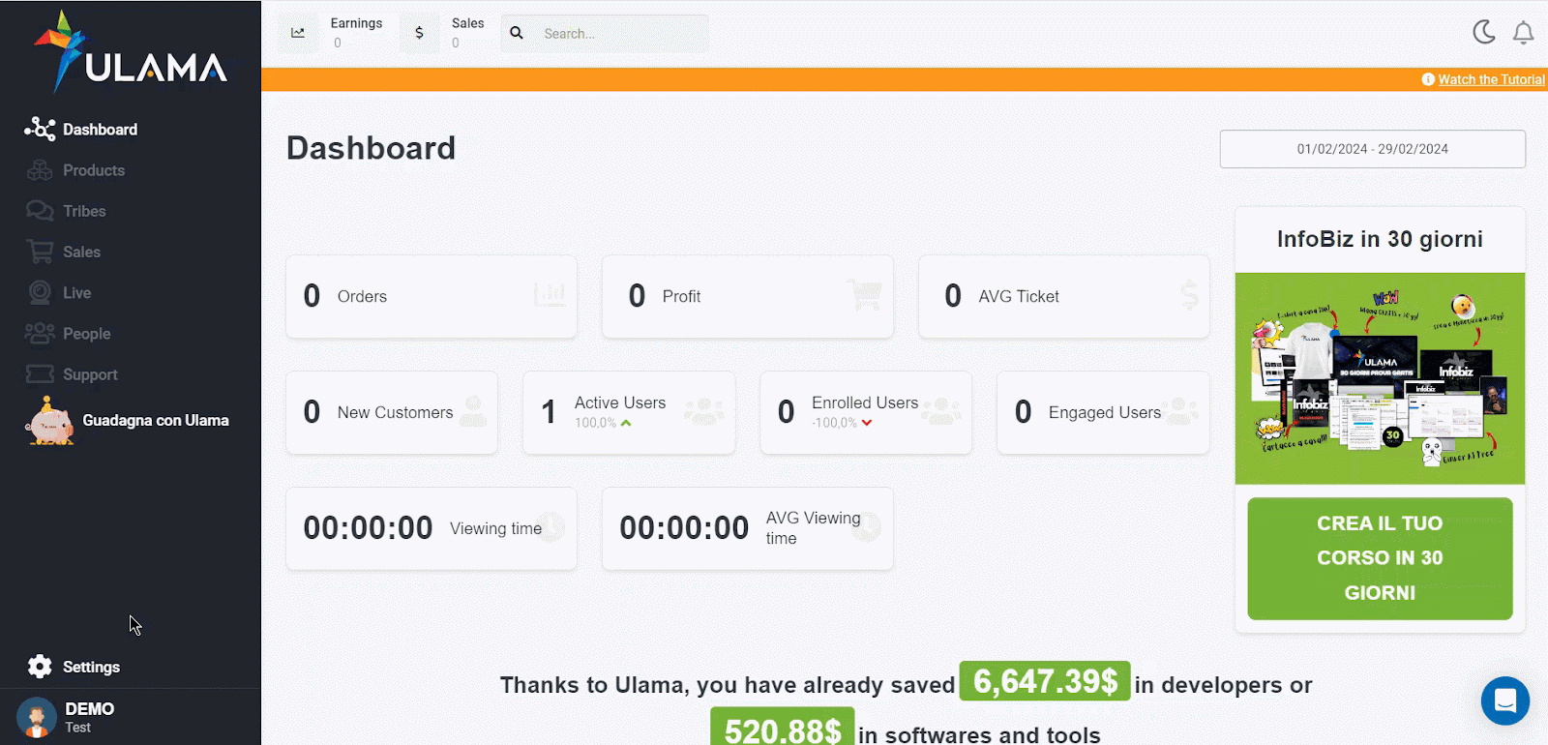Click the Profit stat label
Screen dimensions: 1548x745
(681, 296)
